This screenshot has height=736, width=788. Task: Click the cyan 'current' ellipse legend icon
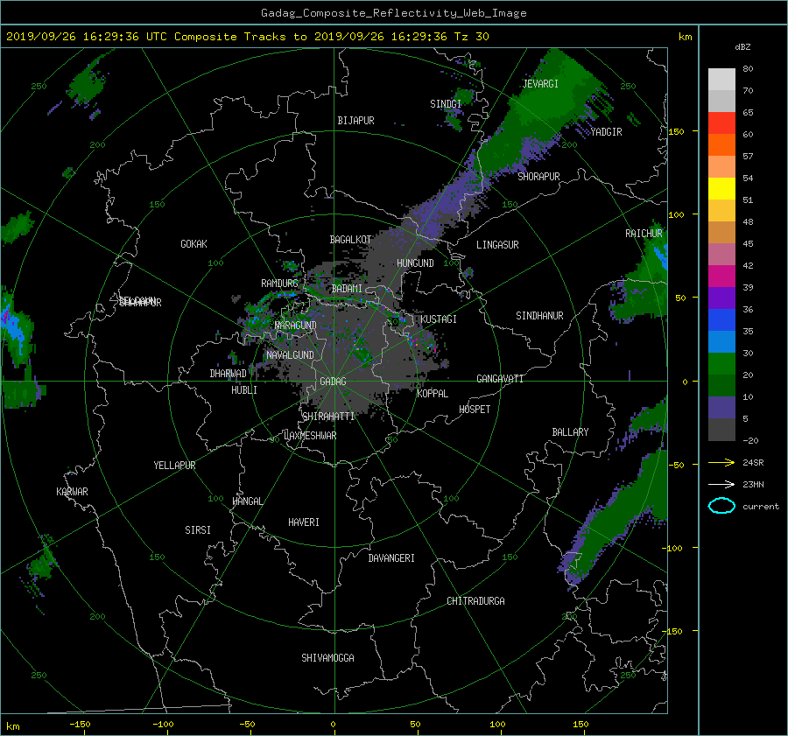pos(721,506)
